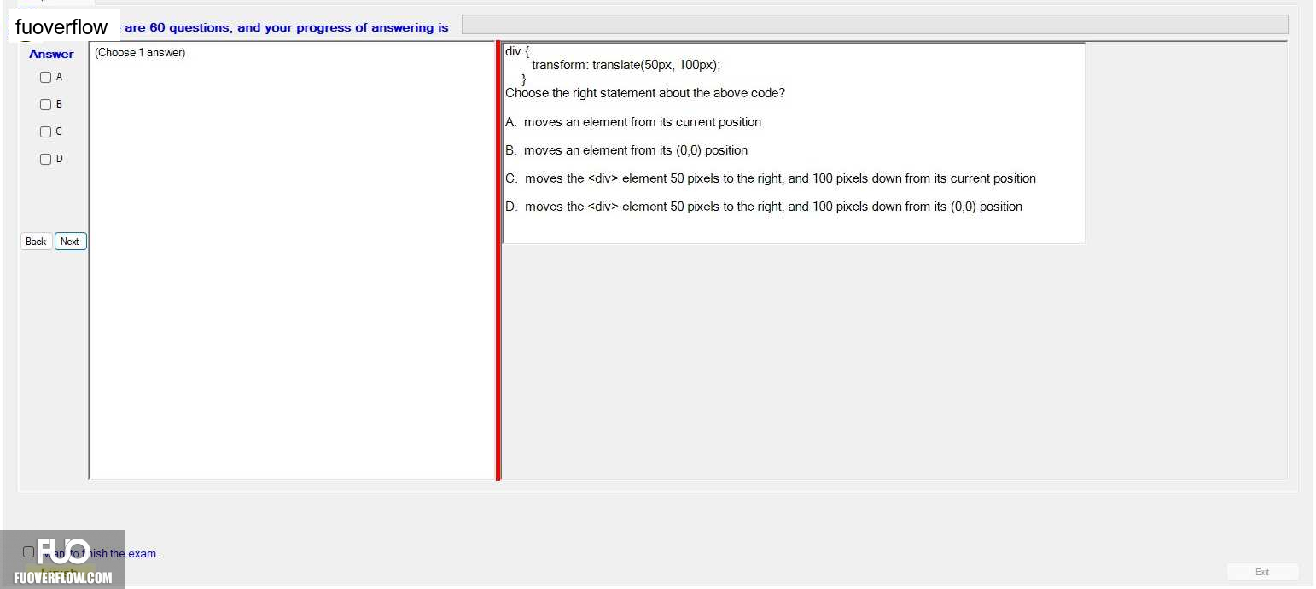Tick answer checkbox D

coord(46,159)
